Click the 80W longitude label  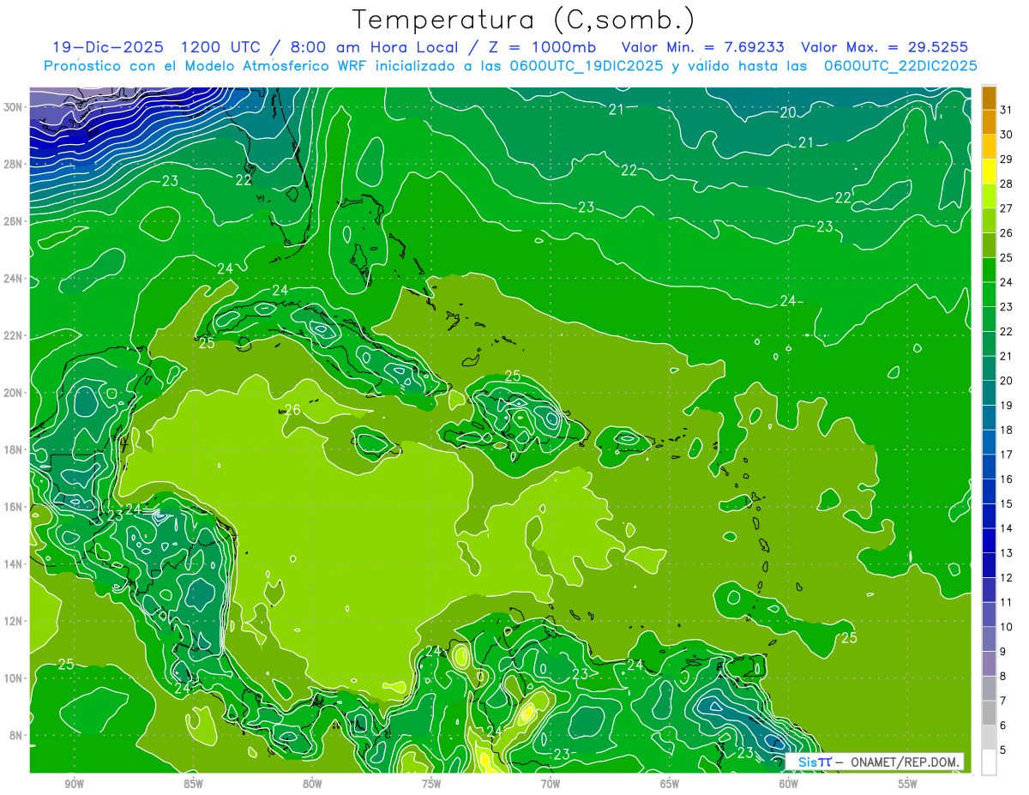pos(312,784)
